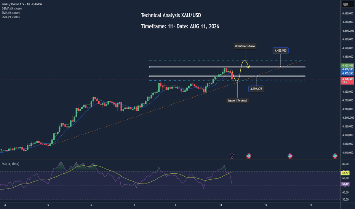Click the 4.200,000 price scale label
Viewport: 355px width, 209px height.
(348, 118)
